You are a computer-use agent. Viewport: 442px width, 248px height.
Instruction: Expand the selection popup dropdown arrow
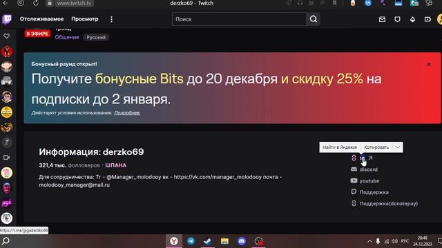pyautogui.click(x=398, y=147)
